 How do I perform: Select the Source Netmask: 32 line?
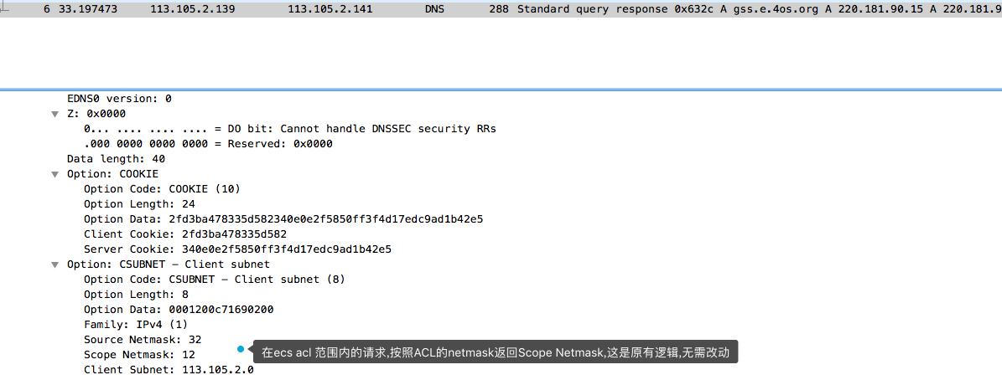(x=143, y=339)
